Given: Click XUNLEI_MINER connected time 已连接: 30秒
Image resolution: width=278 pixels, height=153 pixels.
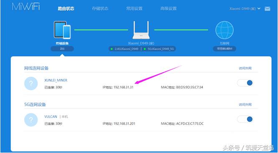Looking at the screenshot, I should 54,88.
